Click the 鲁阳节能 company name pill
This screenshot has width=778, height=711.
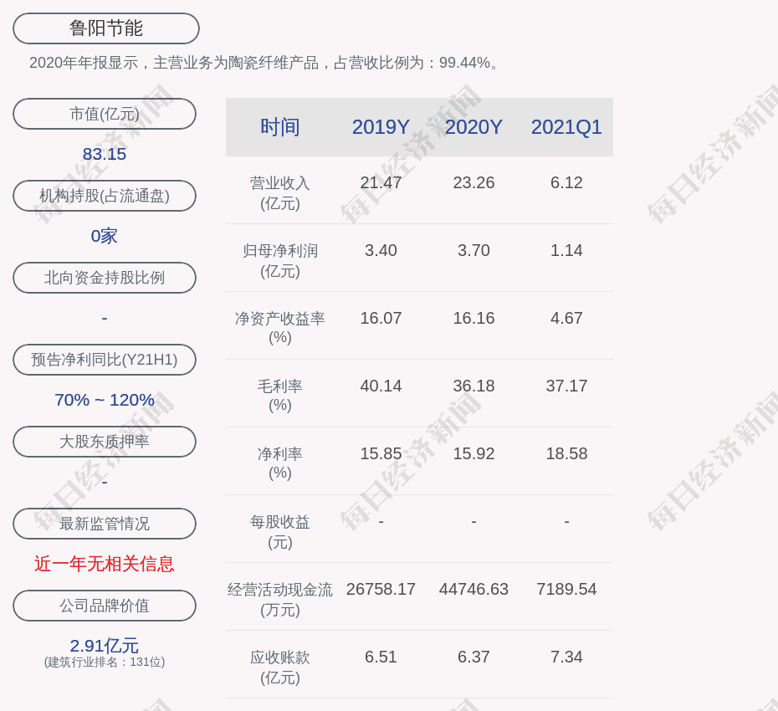click(x=105, y=28)
